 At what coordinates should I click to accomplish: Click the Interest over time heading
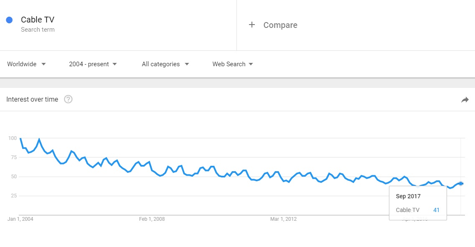point(32,100)
